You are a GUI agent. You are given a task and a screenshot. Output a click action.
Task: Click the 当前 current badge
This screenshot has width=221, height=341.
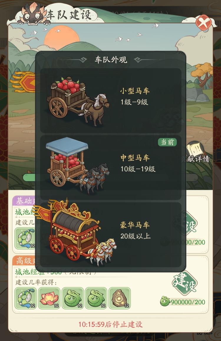click(167, 142)
